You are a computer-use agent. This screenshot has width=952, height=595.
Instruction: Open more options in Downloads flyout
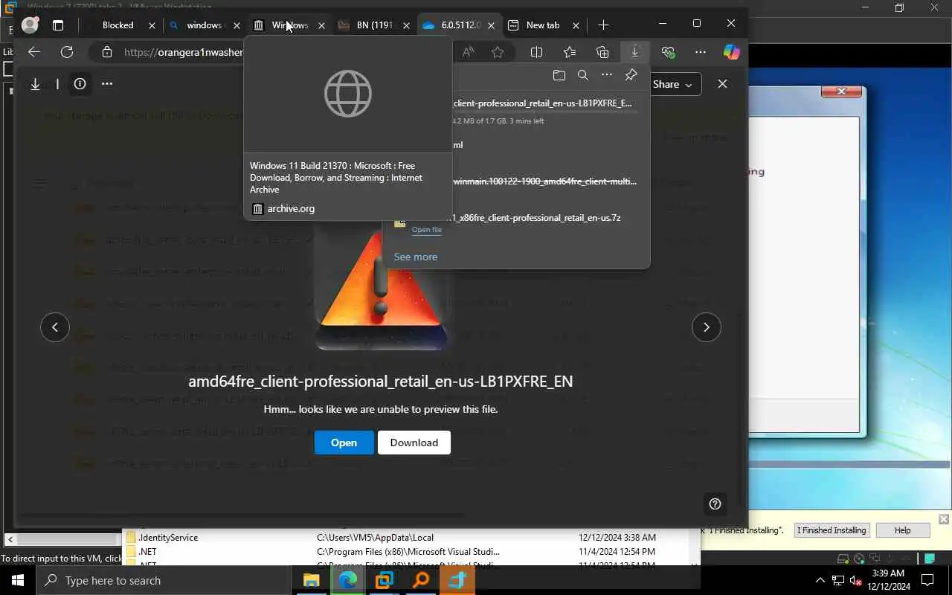click(607, 75)
